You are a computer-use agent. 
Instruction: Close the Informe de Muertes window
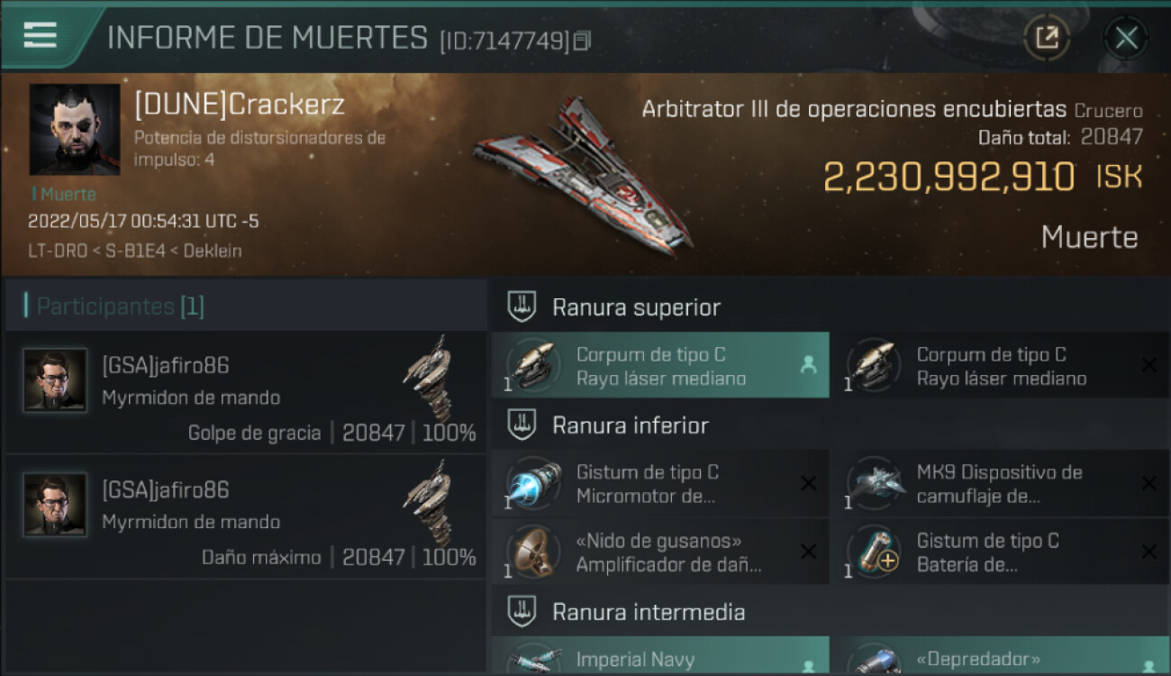(1126, 38)
